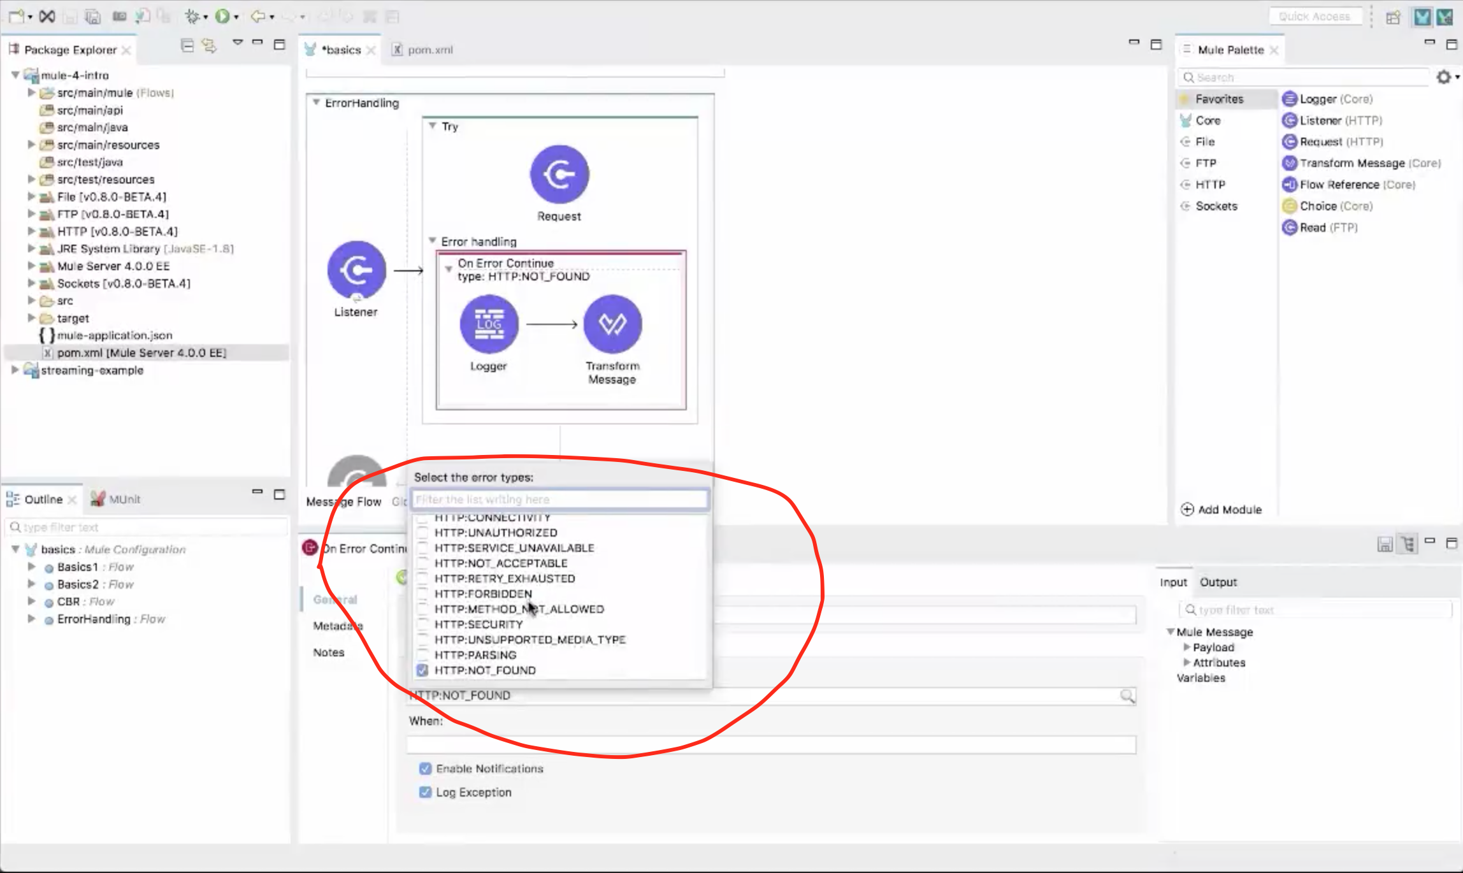Image resolution: width=1463 pixels, height=873 pixels.
Task: Expand the ErrorHandling flow in Outline
Action: coord(31,619)
